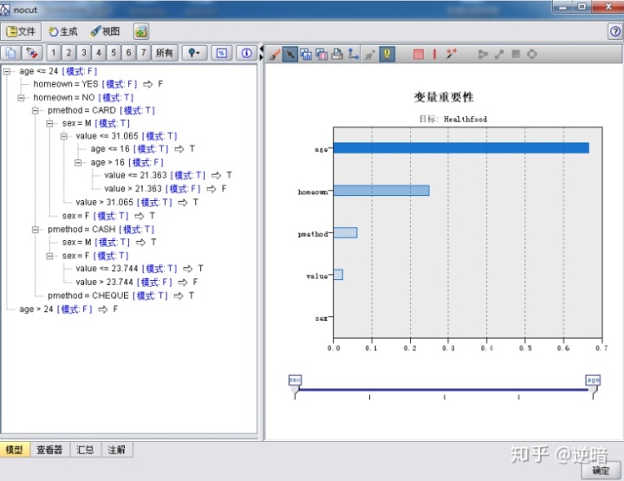
Task: Switch to the 查看器 tab
Action: (x=49, y=450)
